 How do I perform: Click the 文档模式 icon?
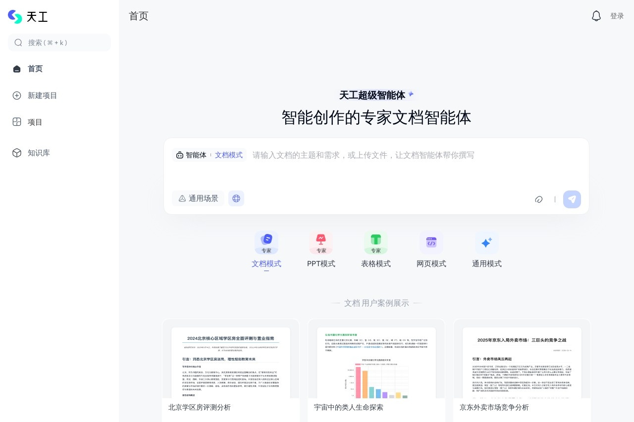pos(266,242)
